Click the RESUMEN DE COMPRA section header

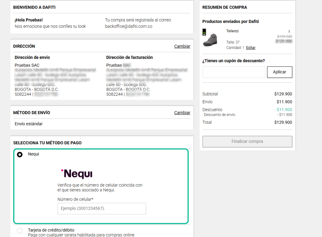coord(225,7)
